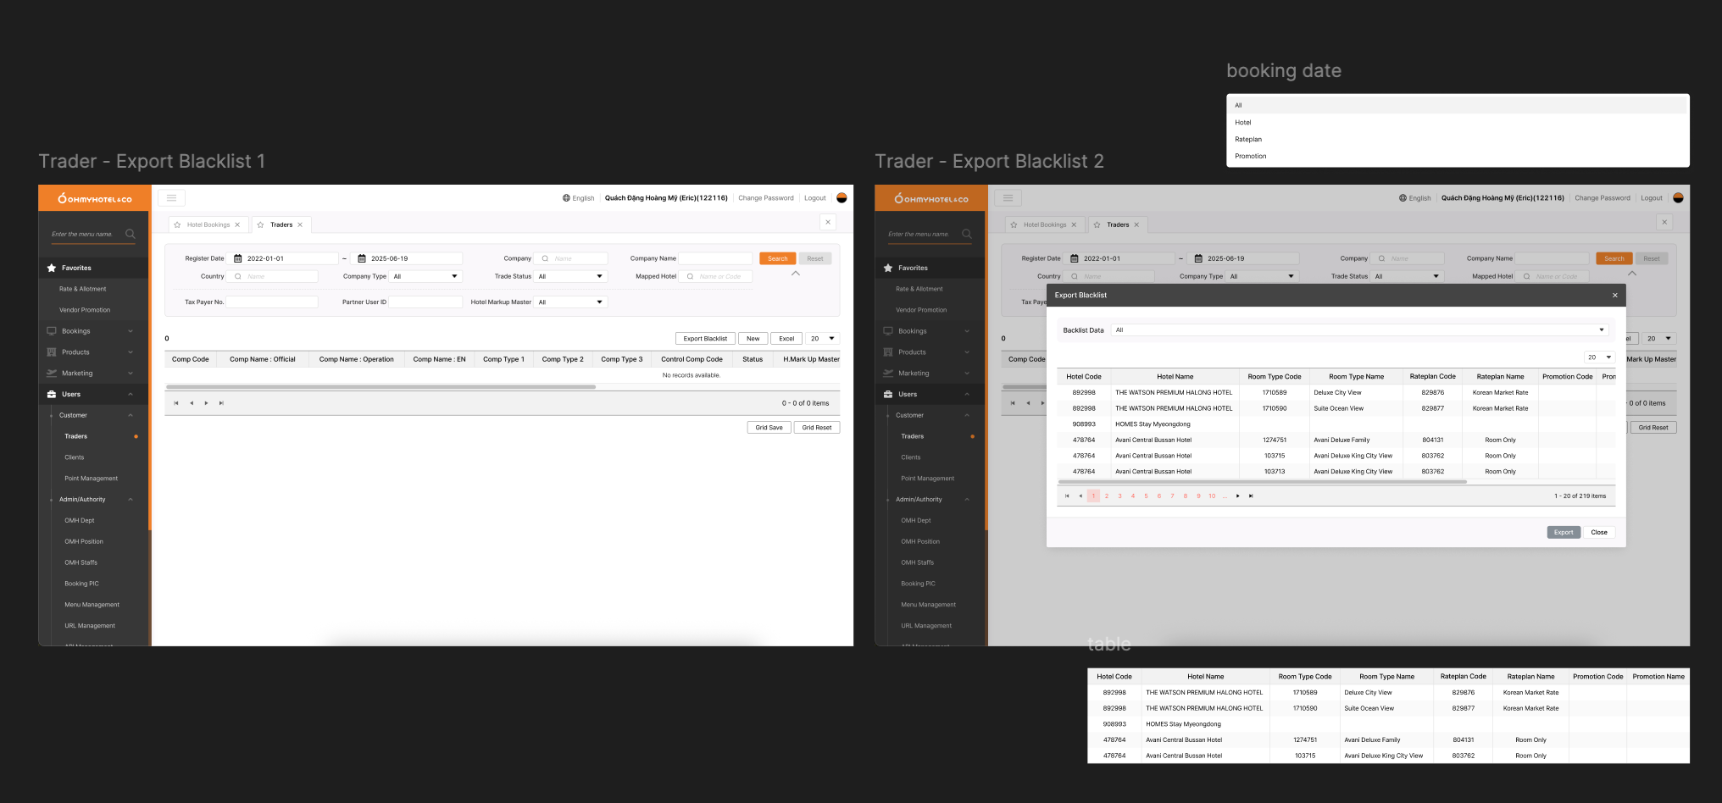Image resolution: width=1722 pixels, height=803 pixels.
Task: Close the Export Blacklist modal with its X icon
Action: 1614,296
